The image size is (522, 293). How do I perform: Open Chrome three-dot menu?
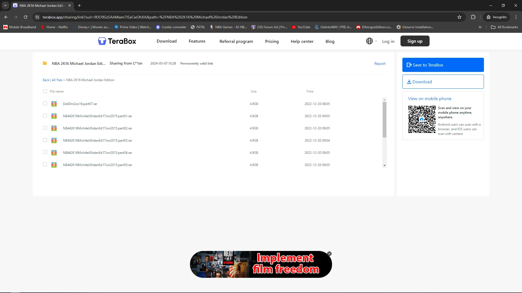pyautogui.click(x=516, y=17)
